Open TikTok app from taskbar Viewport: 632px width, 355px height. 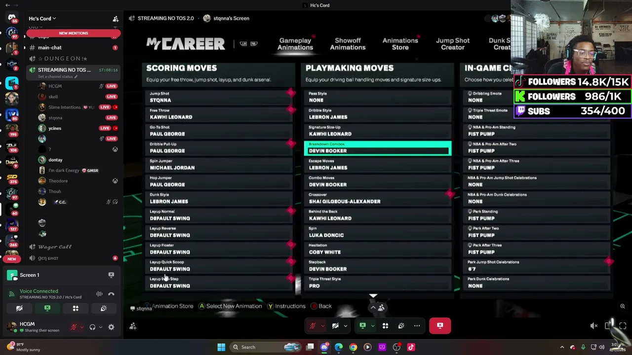[x=411, y=347]
